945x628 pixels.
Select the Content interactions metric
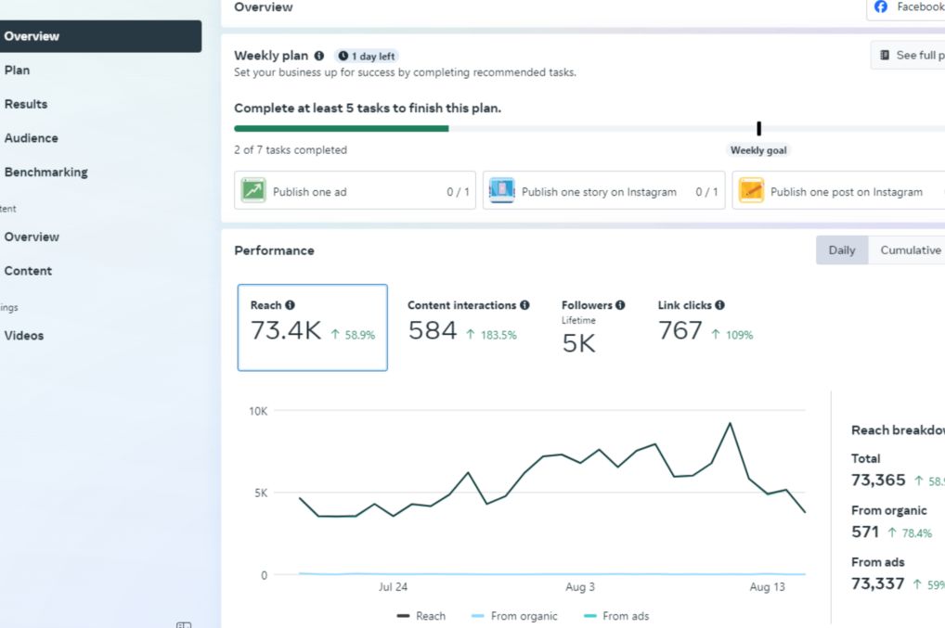coord(468,322)
